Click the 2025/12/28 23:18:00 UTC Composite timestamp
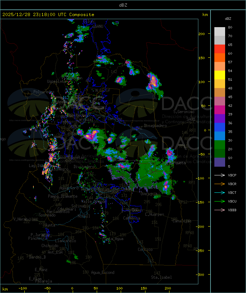246x293 pixels. [48, 14]
